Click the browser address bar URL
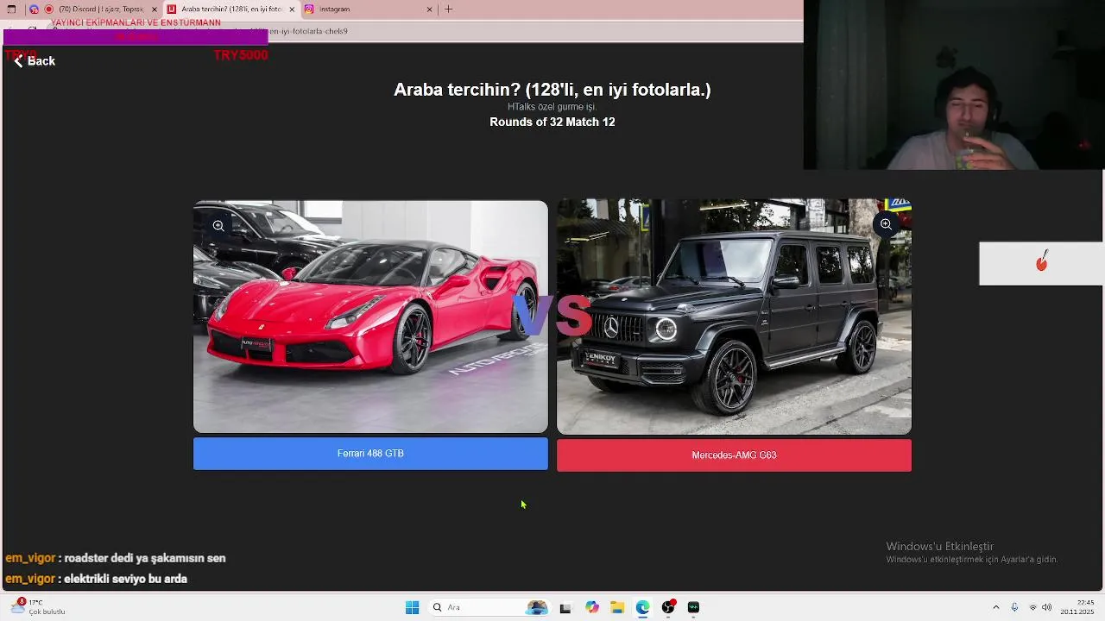The width and height of the screenshot is (1105, 621). point(308,31)
